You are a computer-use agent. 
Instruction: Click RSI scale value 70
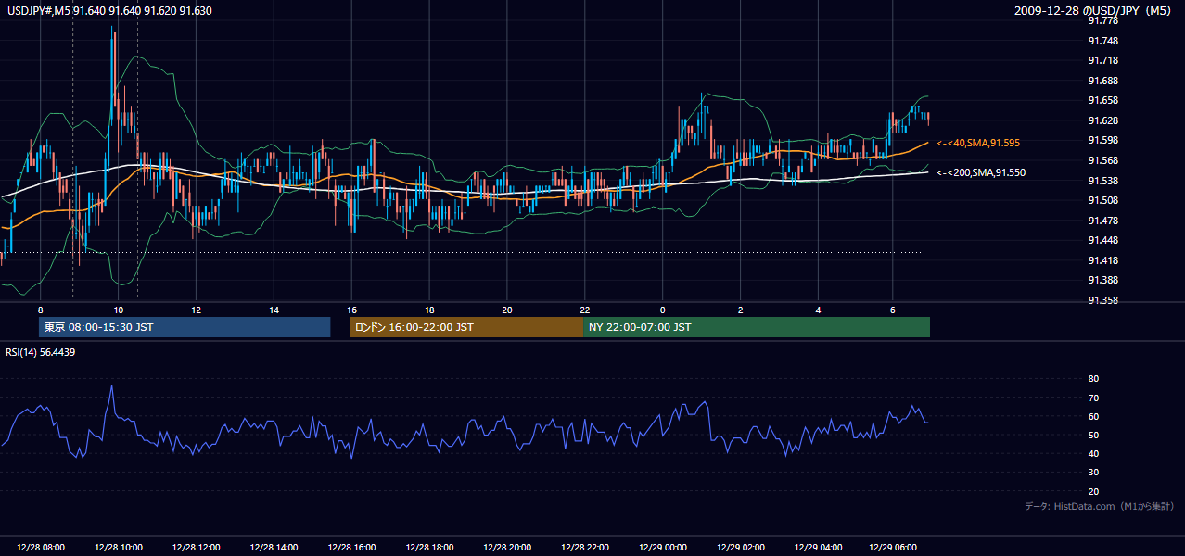1093,398
